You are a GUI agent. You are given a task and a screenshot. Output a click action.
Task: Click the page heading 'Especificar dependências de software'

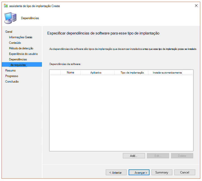pyautogui.click(x=103, y=33)
